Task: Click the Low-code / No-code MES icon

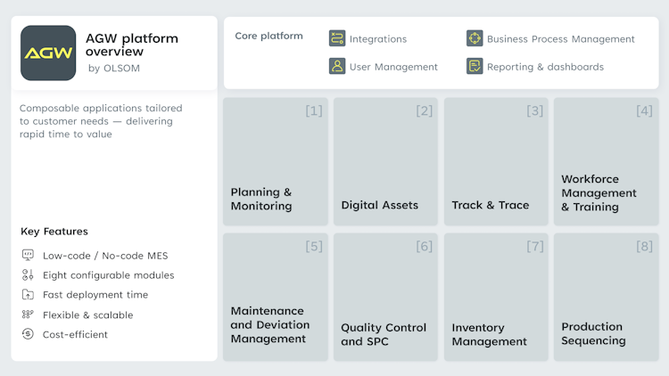Action: [x=28, y=255]
